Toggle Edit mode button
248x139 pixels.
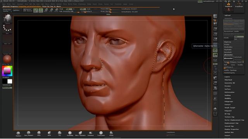tap(36, 10)
